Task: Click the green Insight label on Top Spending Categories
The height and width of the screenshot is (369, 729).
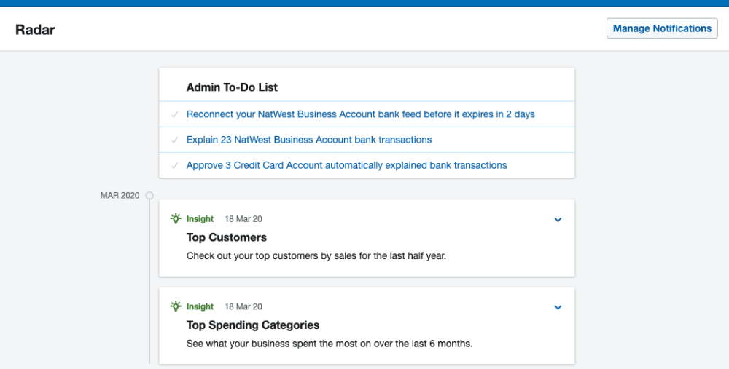Action: pos(200,307)
